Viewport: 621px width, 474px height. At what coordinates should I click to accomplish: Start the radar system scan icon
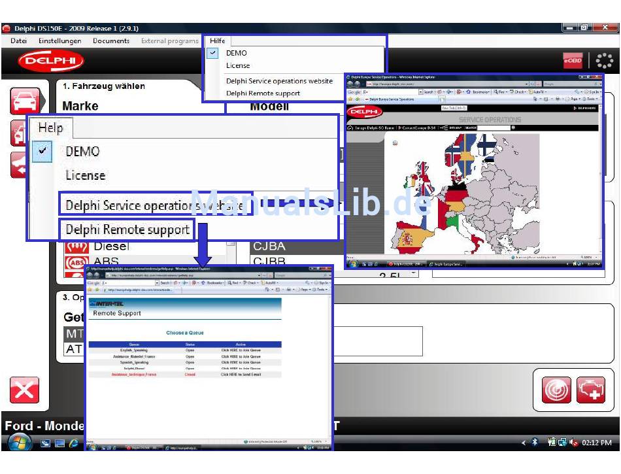[x=556, y=390]
